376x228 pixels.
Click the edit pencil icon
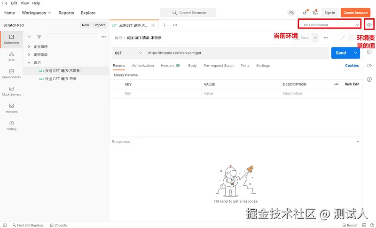coord(343,38)
